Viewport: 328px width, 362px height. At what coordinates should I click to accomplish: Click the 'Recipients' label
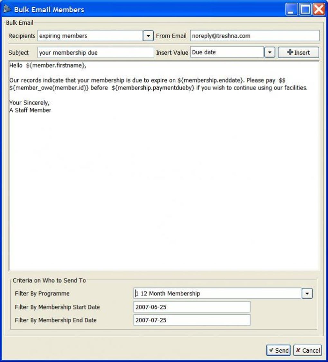point(22,36)
